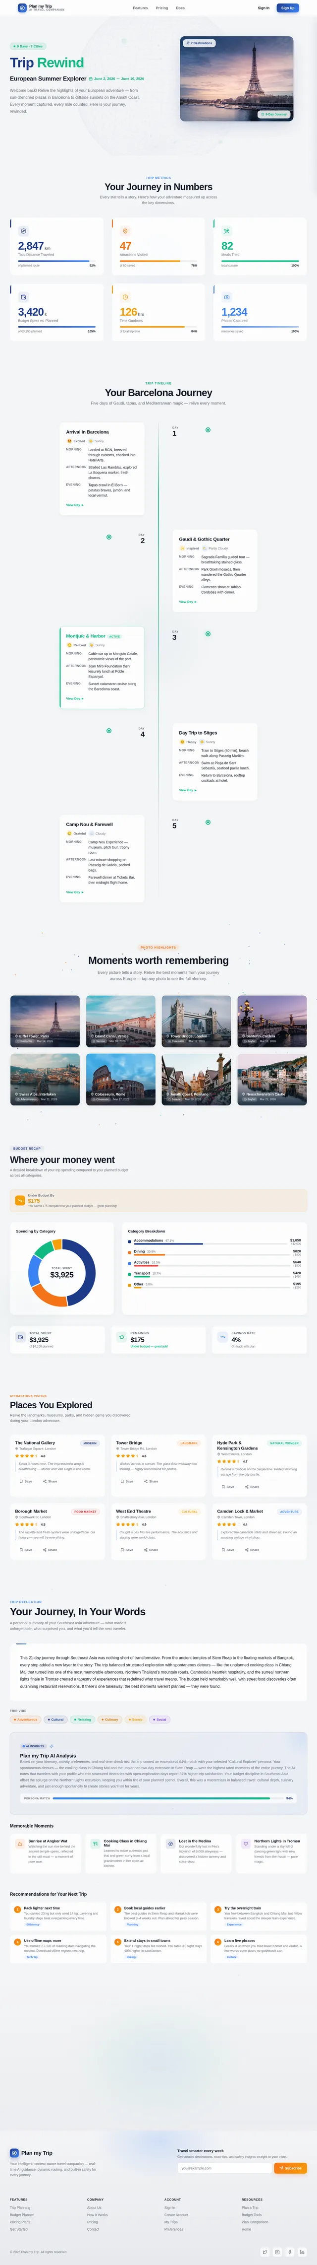Click the Attractions Visited progress bar
This screenshot has width=317, height=2265.
pos(158,261)
